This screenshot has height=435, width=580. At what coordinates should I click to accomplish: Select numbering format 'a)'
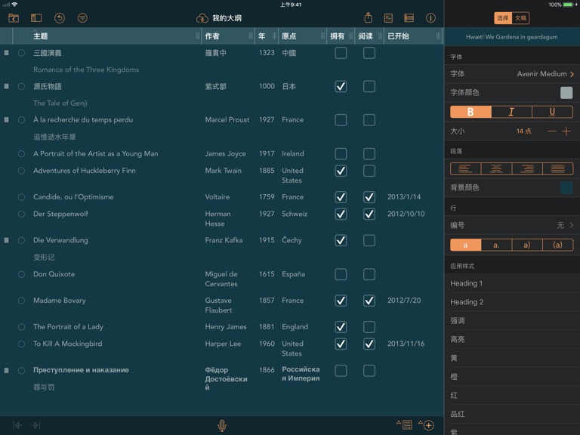pos(527,245)
